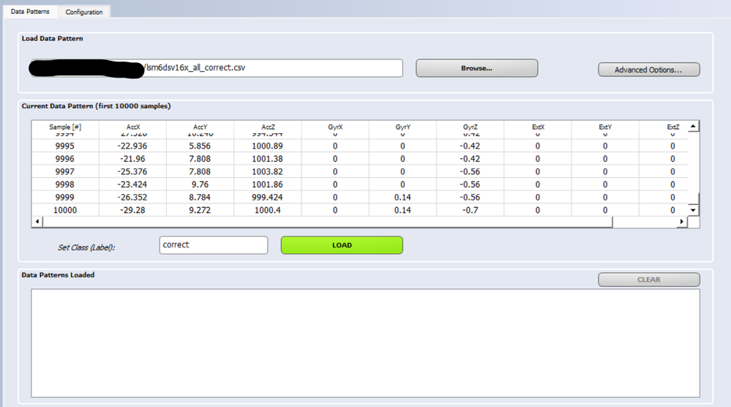Click AccX value -23.424

[132, 184]
